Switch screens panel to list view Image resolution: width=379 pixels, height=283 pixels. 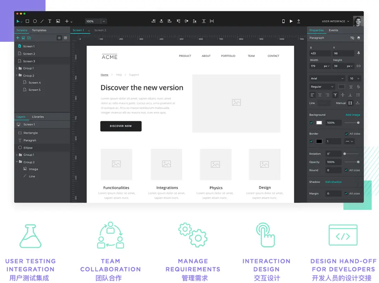click(x=59, y=38)
